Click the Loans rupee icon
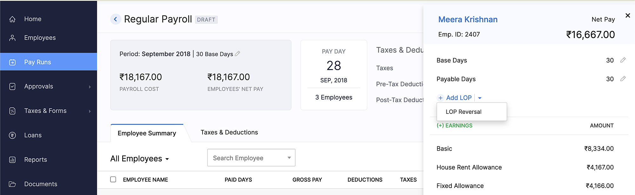Viewport: 635px width, 195px height. click(x=12, y=135)
